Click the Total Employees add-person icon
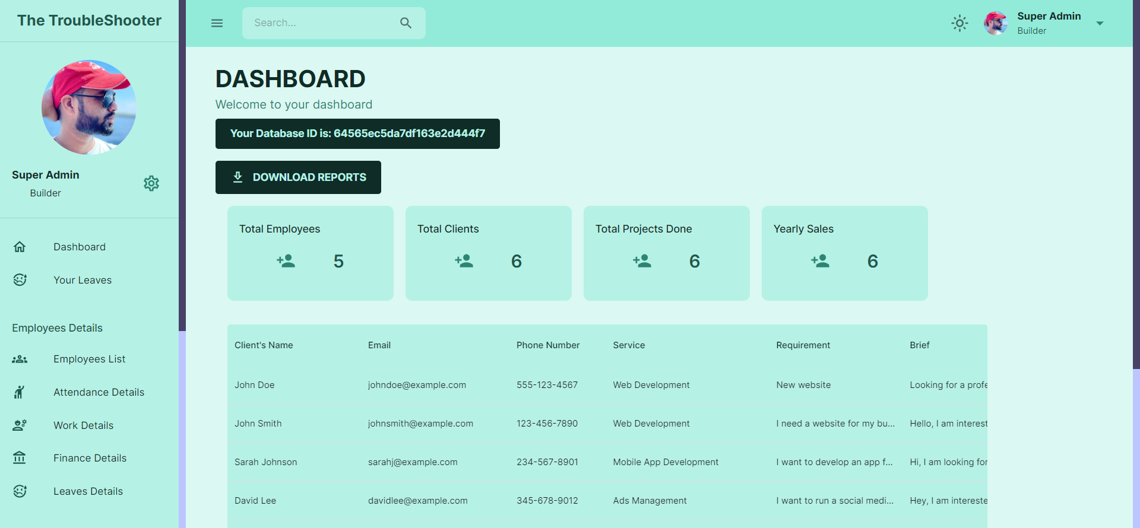This screenshot has width=1140, height=528. coord(286,261)
